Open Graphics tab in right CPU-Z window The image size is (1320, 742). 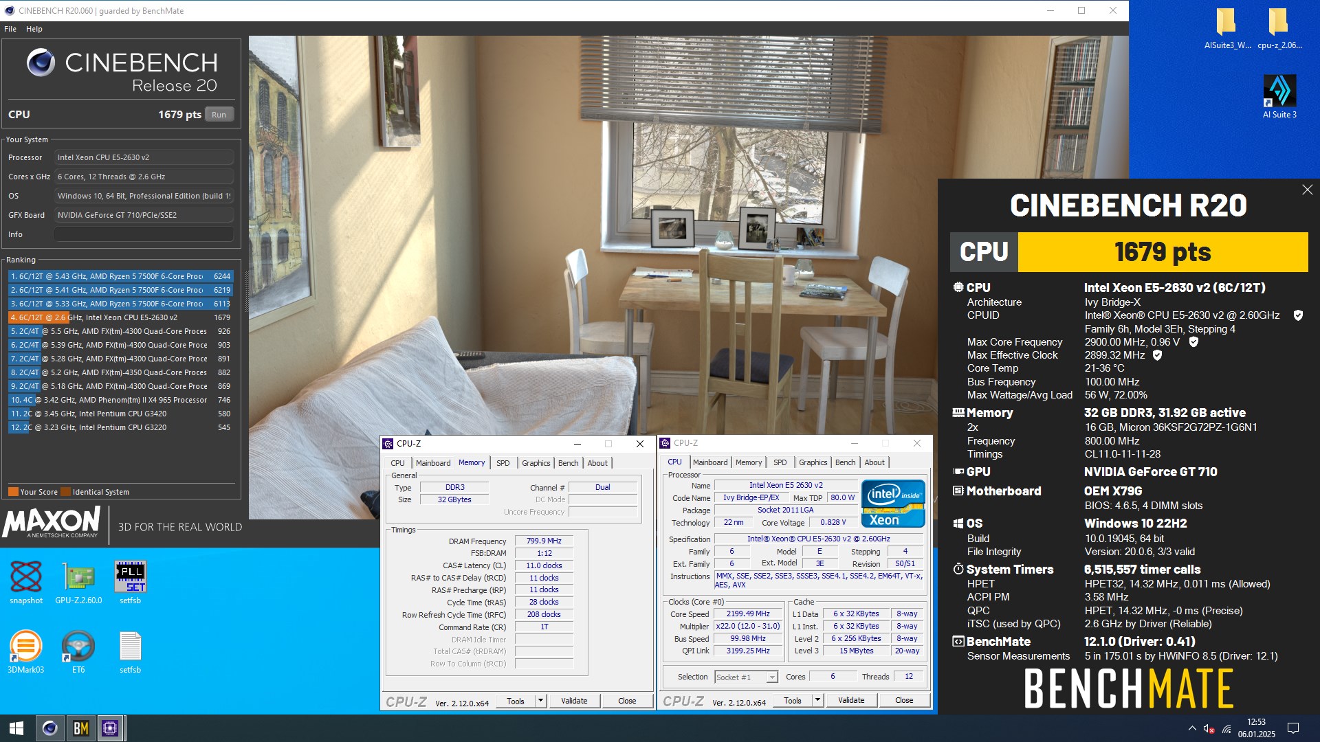pos(813,462)
